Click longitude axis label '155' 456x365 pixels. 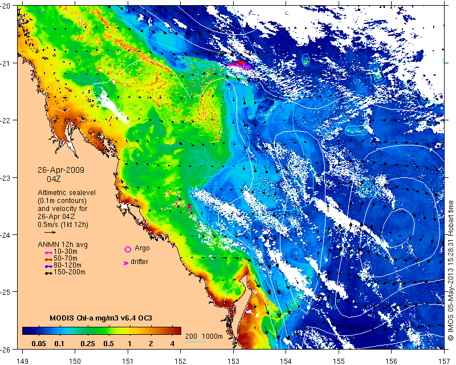(339, 361)
